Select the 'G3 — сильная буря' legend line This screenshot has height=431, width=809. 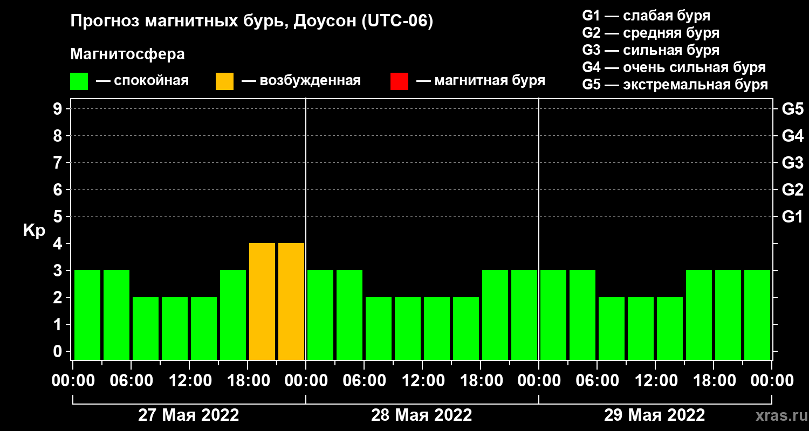coord(650,50)
